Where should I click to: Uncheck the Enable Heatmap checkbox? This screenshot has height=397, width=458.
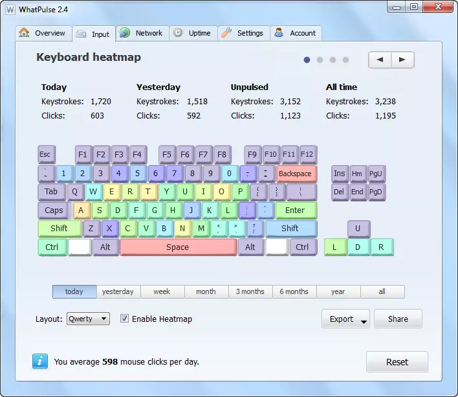coord(124,319)
